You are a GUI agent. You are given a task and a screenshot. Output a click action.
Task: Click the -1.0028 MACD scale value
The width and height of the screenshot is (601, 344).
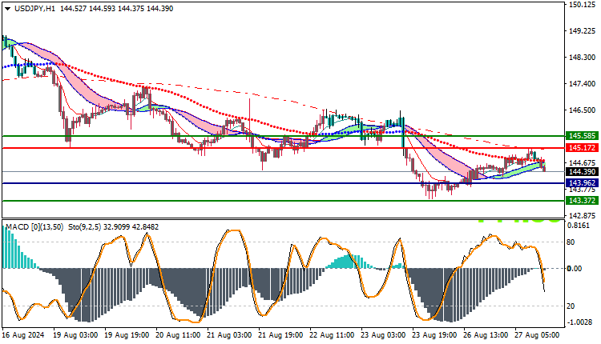579,322
